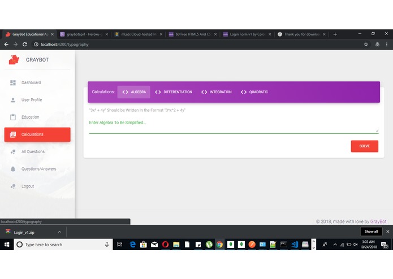Click the textarea resize handle corner

[377, 130]
